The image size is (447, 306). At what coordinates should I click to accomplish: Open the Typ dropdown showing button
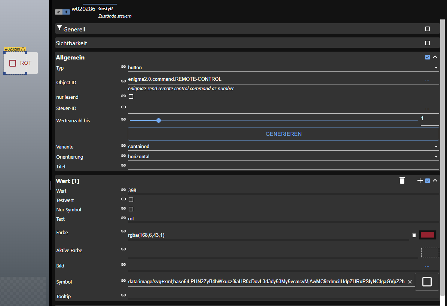click(282, 68)
